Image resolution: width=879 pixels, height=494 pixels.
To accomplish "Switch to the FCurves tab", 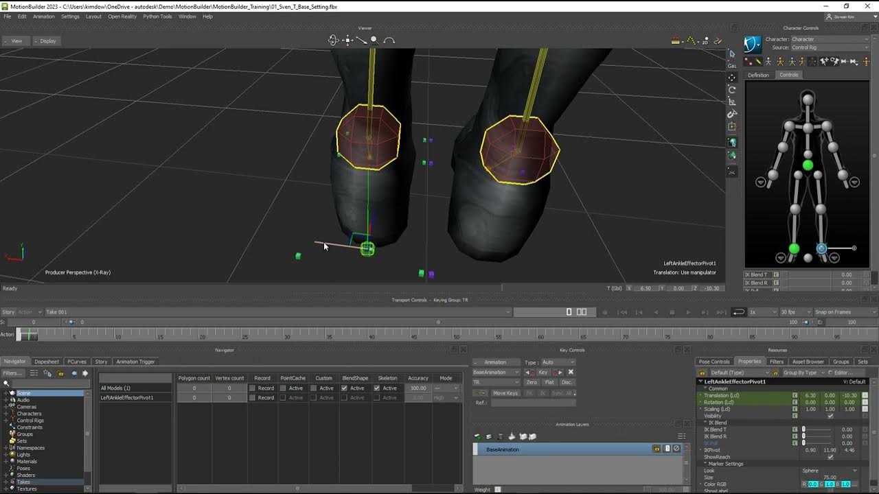I will pos(77,362).
